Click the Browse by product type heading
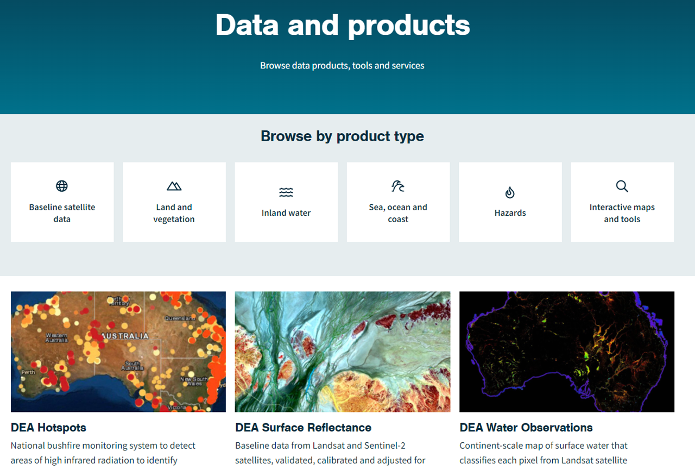The height and width of the screenshot is (470, 695). tap(342, 136)
